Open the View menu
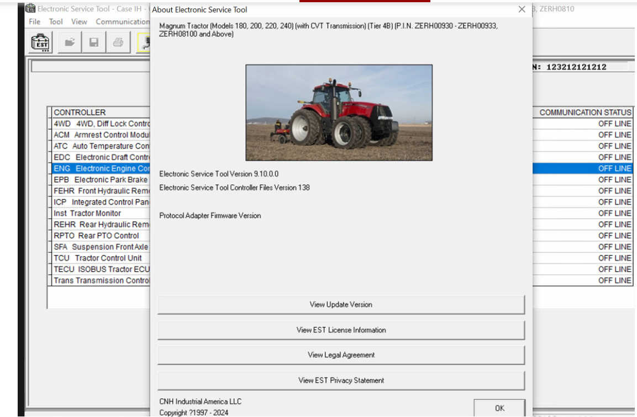 click(78, 22)
